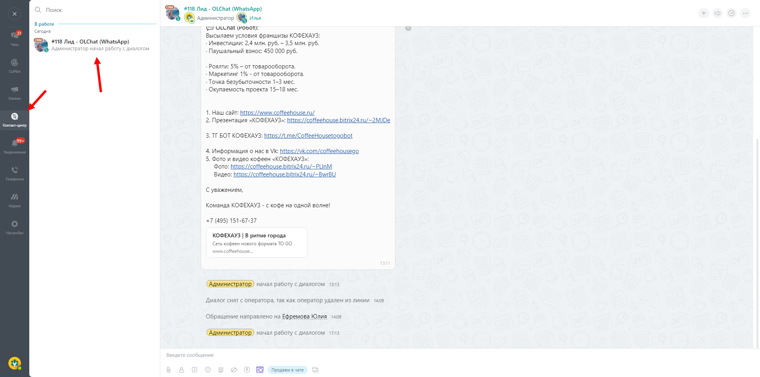Open the vk.com/coffeehousego link
This screenshot has width=760, height=377.
pos(319,151)
